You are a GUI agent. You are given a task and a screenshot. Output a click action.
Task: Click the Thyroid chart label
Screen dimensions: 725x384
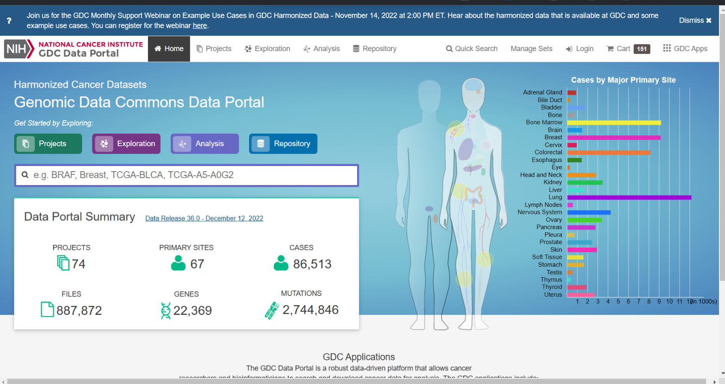tap(552, 287)
